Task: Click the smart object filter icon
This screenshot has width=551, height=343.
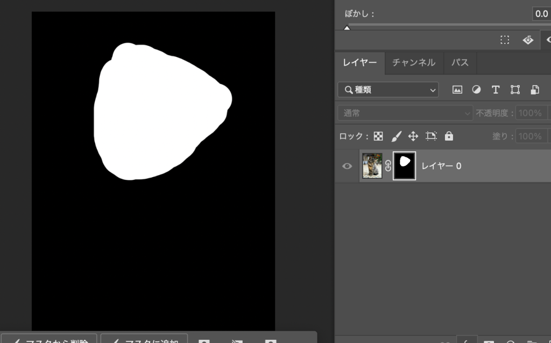Action: pyautogui.click(x=534, y=90)
